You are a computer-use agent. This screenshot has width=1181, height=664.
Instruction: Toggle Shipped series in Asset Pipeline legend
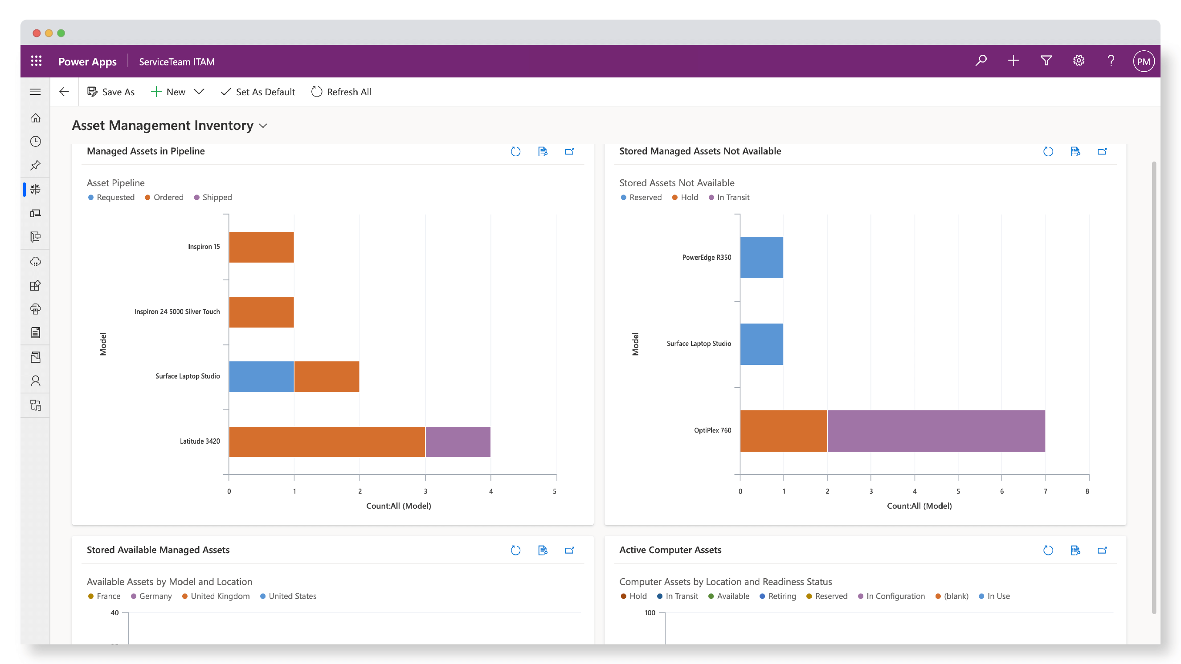tap(213, 197)
